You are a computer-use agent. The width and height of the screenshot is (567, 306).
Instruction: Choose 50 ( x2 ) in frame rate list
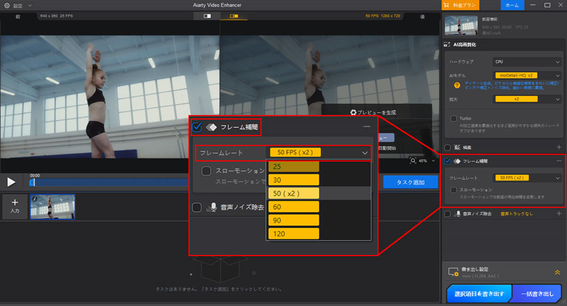coord(294,193)
